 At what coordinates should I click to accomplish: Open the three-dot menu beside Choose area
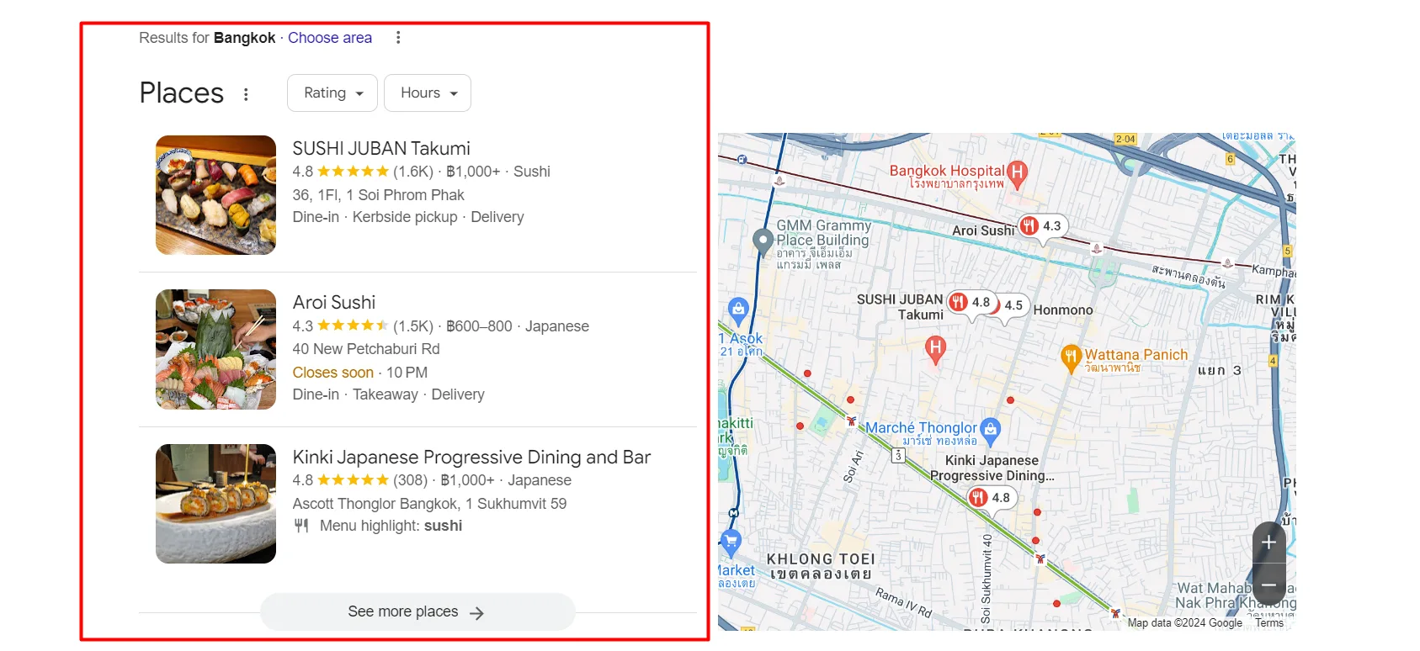tap(398, 38)
